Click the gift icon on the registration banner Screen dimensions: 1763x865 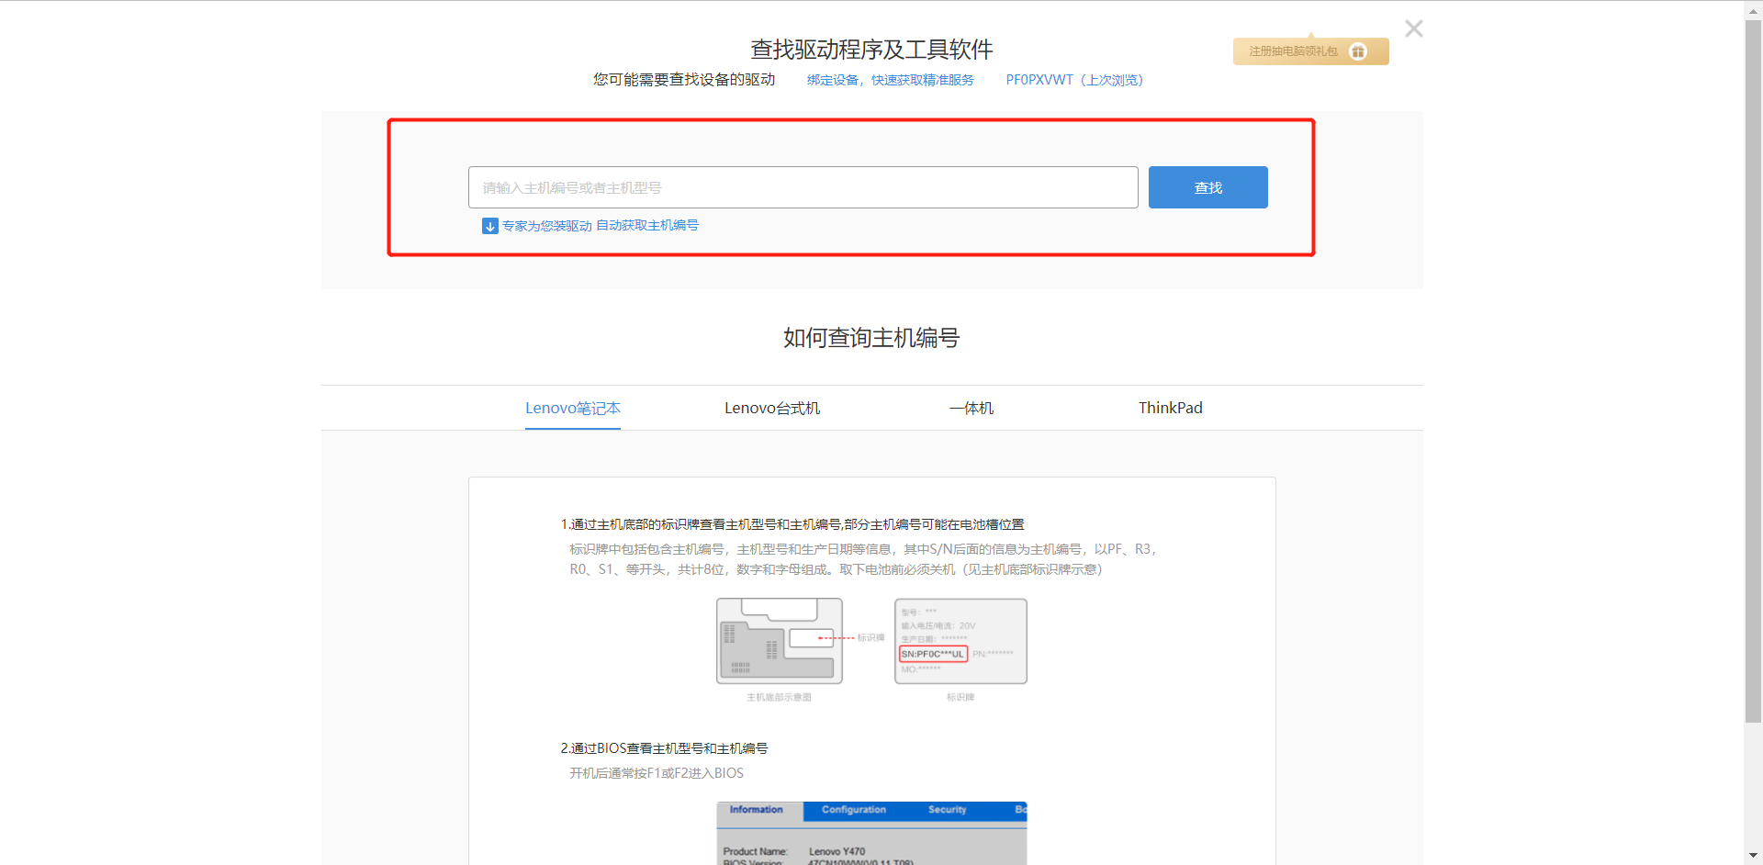[x=1358, y=51]
